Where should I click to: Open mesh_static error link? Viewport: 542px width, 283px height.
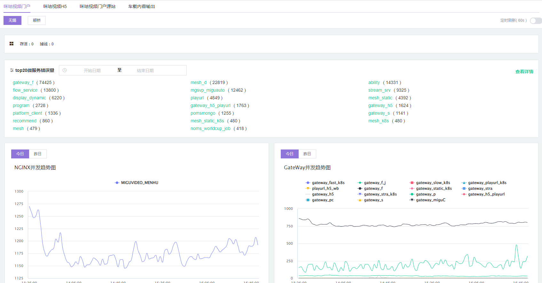pos(380,98)
